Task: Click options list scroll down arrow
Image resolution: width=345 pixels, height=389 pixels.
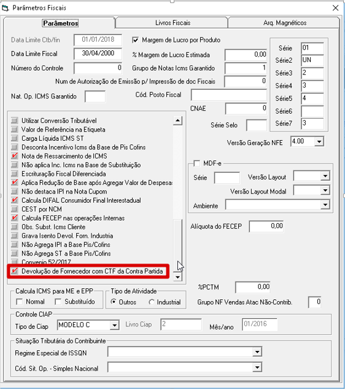Action: click(x=177, y=277)
